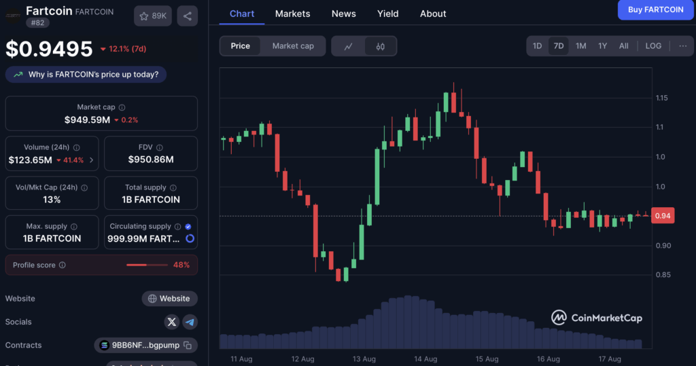Screen dimensions: 696x366
Task: Open the Website link button
Action: pyautogui.click(x=169, y=299)
